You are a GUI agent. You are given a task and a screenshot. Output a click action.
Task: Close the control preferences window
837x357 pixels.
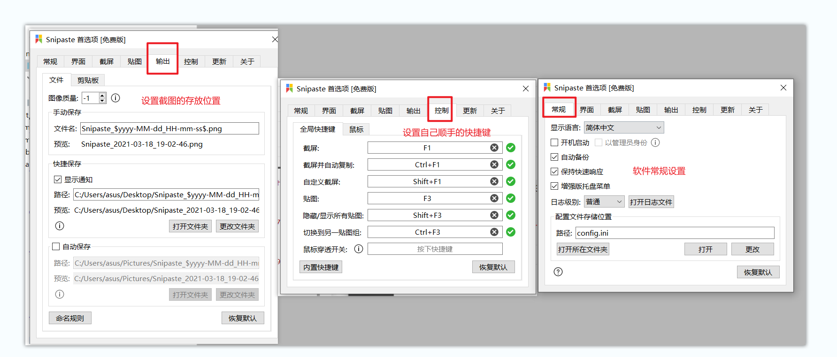[526, 89]
